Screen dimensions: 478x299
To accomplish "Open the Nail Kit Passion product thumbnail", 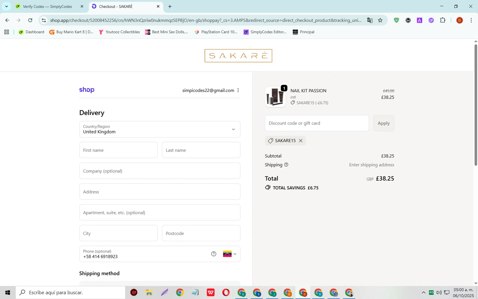I will 275,97.
